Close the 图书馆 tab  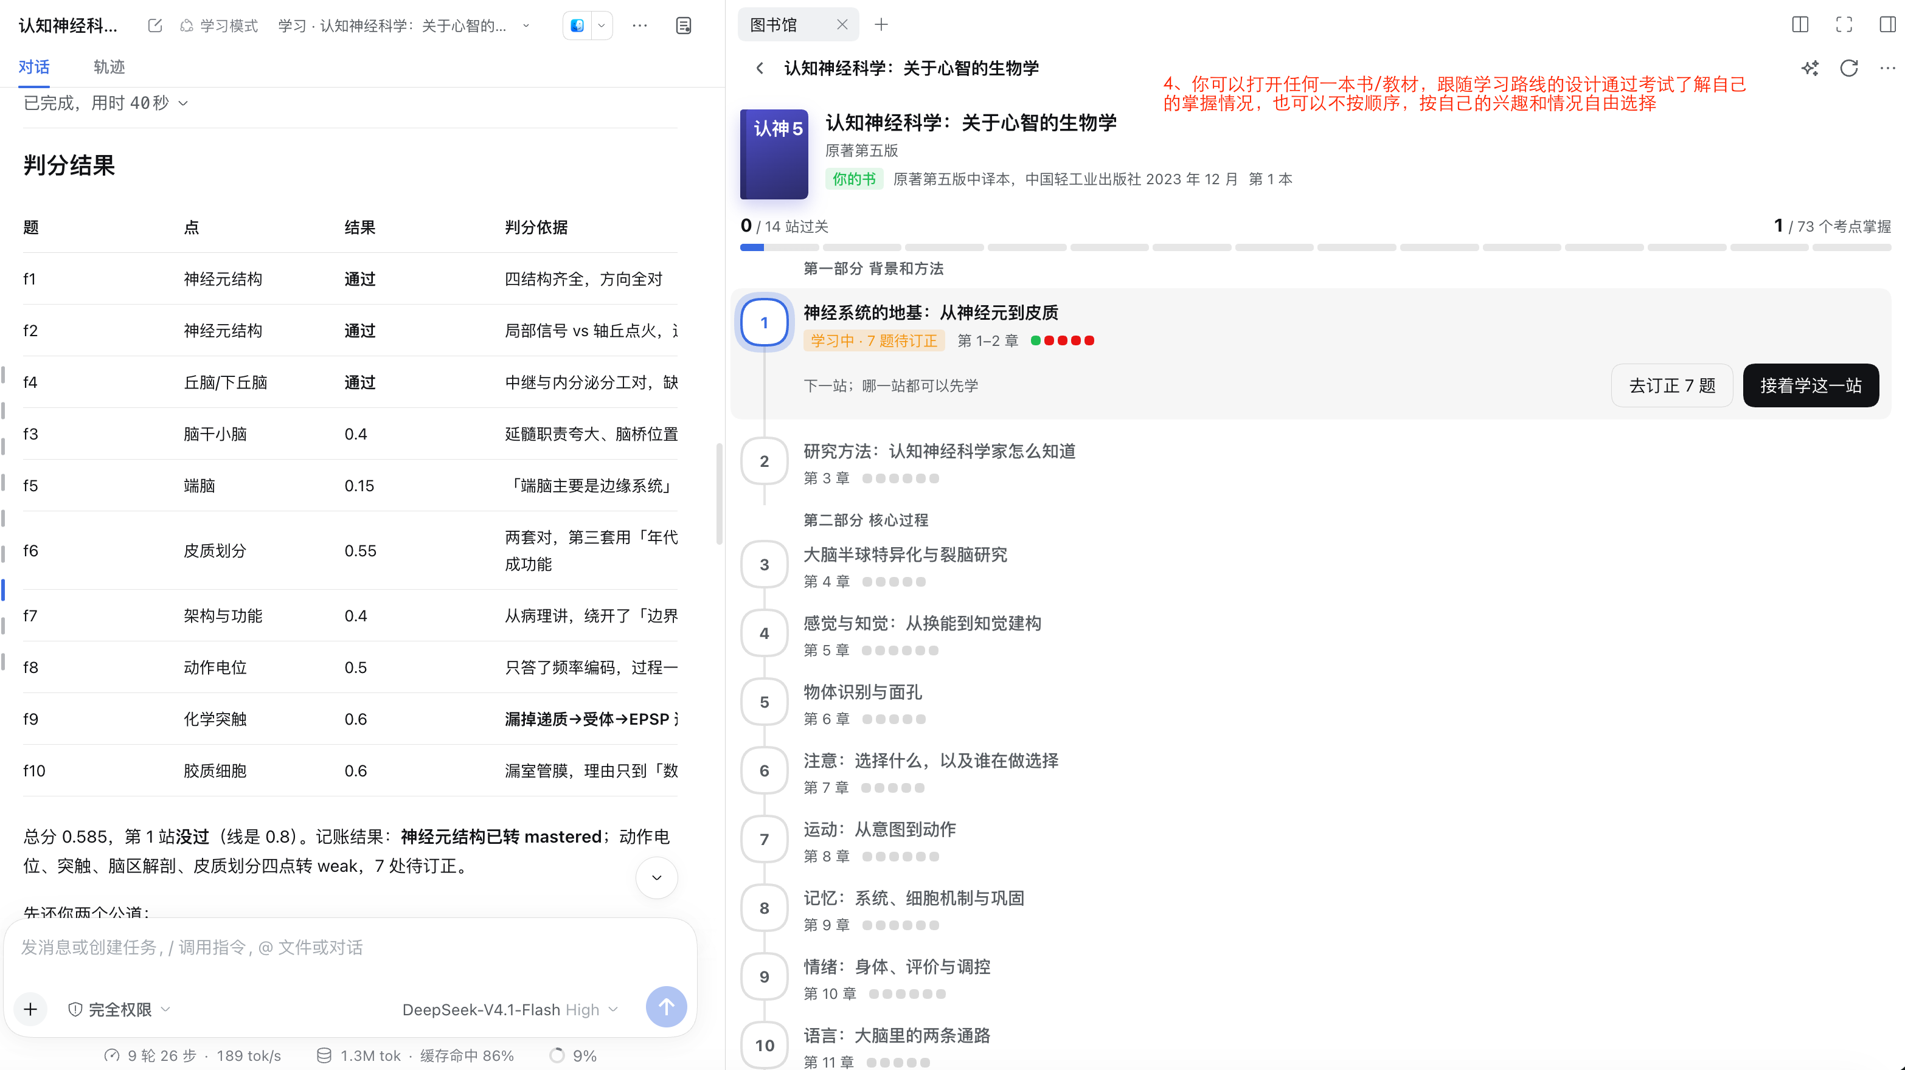point(842,24)
